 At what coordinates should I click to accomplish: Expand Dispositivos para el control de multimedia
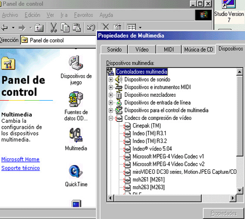(x=111, y=110)
